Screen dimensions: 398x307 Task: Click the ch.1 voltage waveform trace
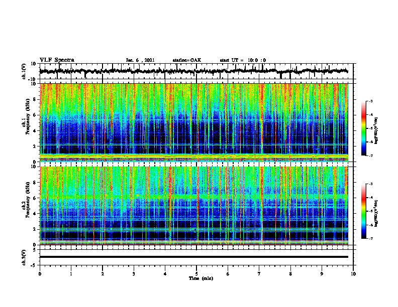click(x=193, y=71)
